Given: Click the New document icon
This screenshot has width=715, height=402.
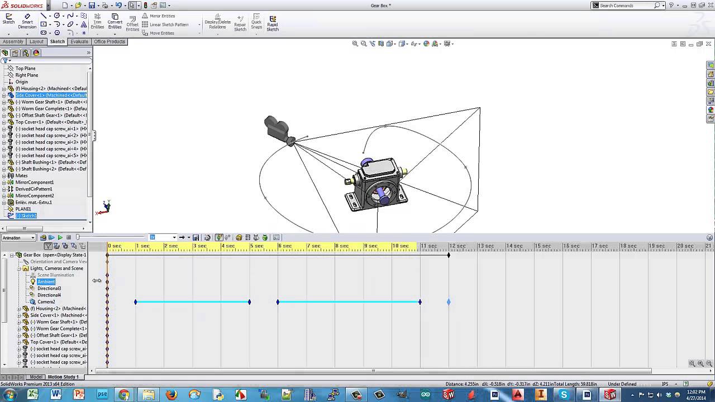Looking at the screenshot, I should (65, 6).
